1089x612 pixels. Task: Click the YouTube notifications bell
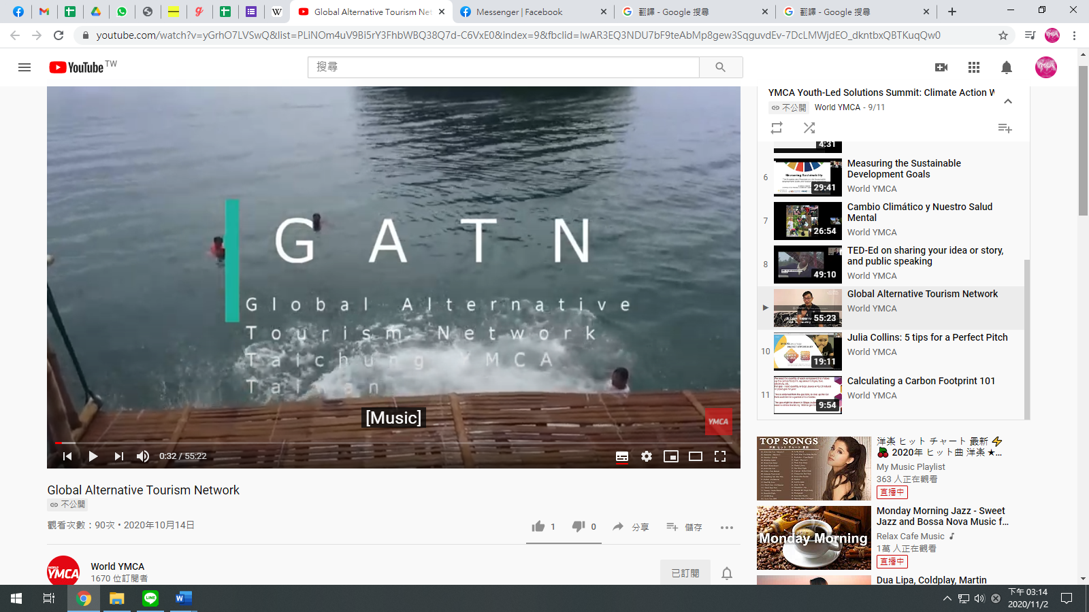pyautogui.click(x=1007, y=67)
